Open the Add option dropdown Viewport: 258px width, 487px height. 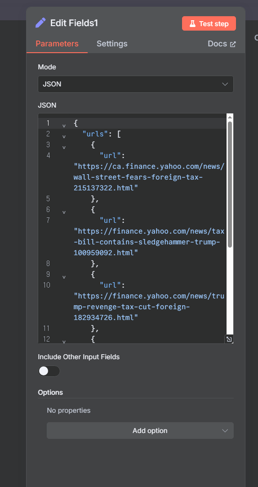140,430
